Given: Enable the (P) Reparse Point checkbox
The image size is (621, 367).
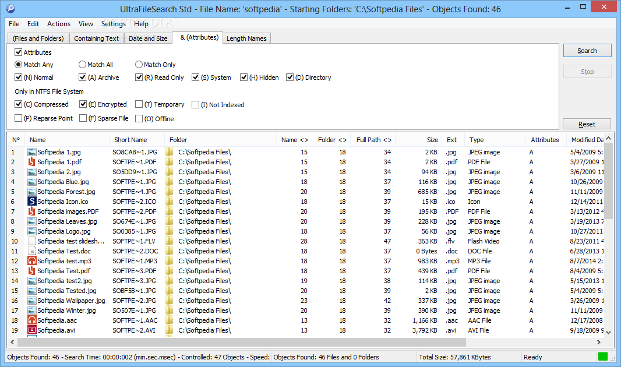Looking at the screenshot, I should click(18, 118).
